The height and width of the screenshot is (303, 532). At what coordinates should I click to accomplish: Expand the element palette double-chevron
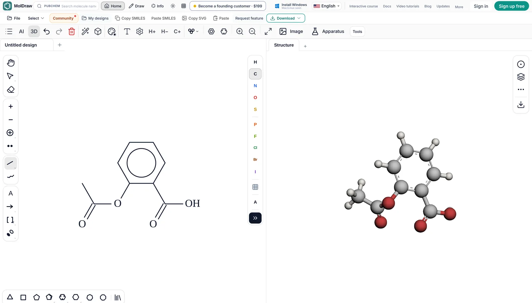(255, 218)
